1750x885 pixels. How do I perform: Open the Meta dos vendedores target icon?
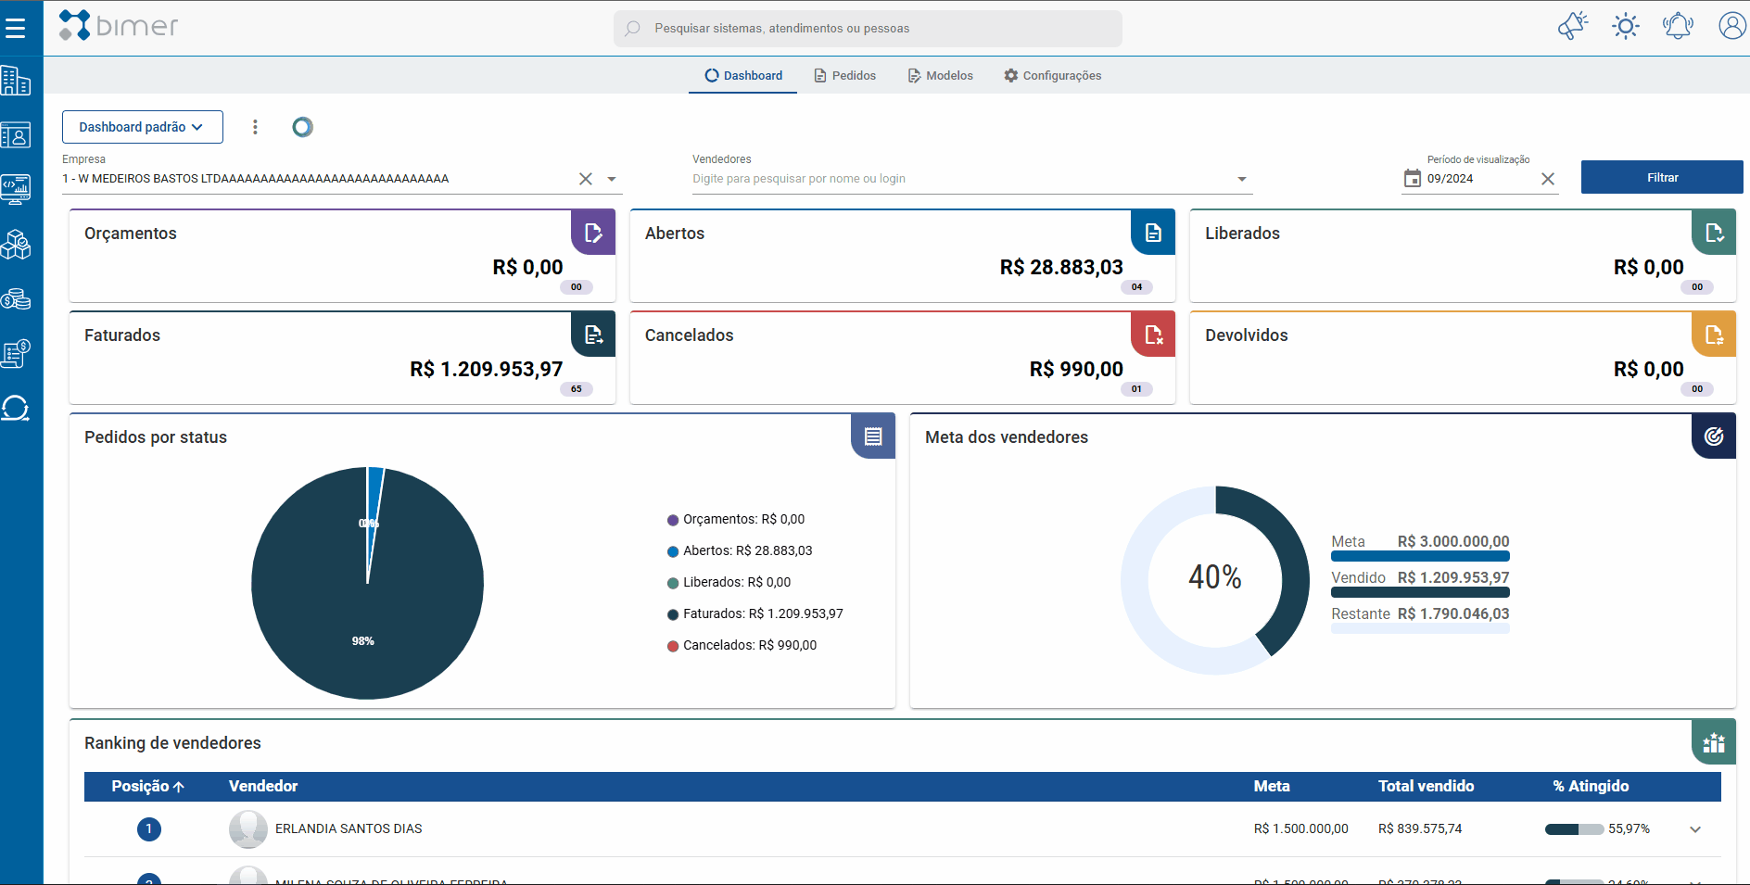[x=1714, y=436]
